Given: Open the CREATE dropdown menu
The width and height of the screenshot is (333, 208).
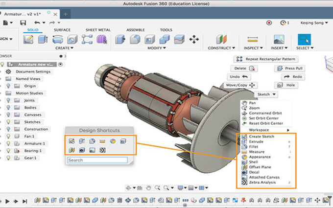Looking at the screenshot, I should [64, 48].
